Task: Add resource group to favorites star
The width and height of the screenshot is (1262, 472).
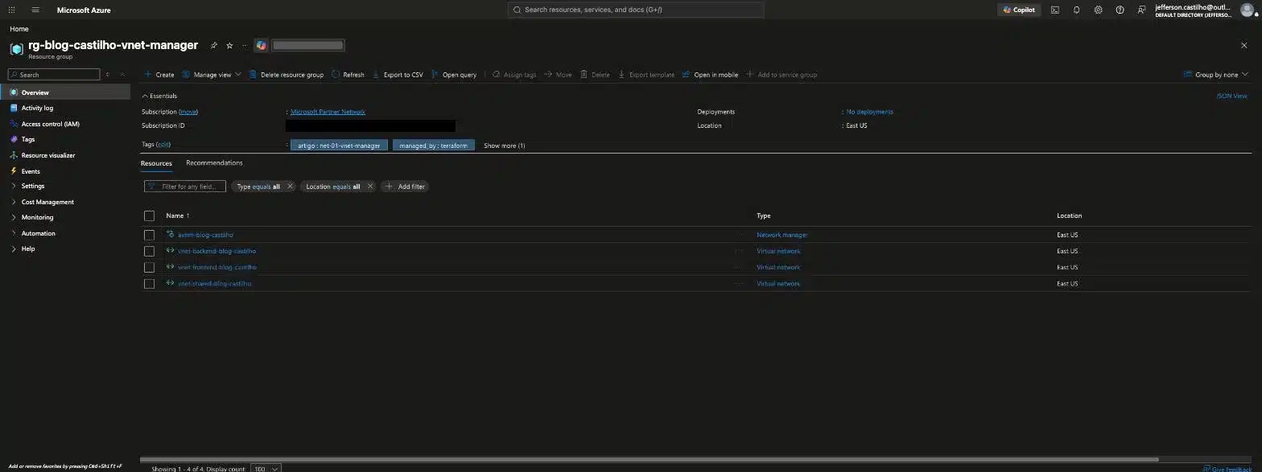Action: click(x=229, y=46)
